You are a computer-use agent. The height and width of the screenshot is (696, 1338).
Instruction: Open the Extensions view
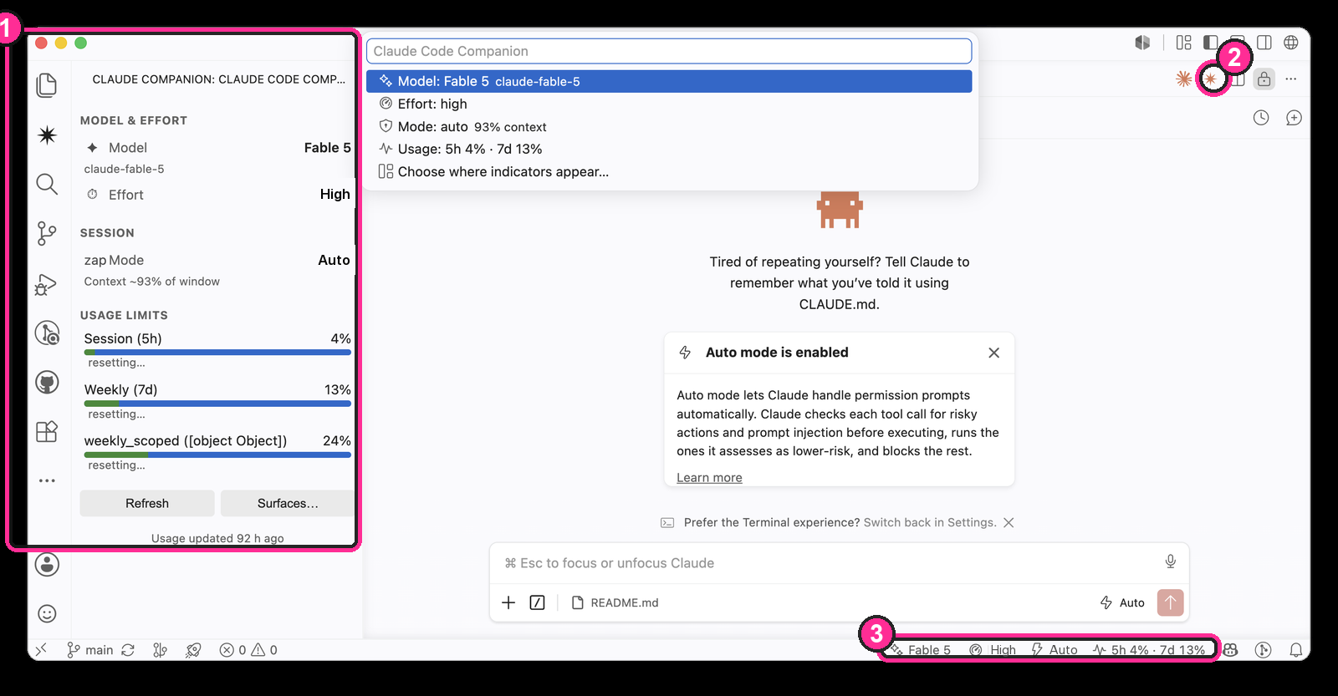coord(47,431)
